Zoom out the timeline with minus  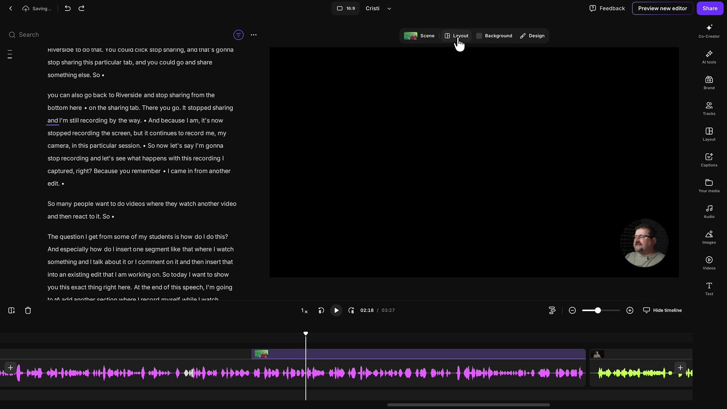click(572, 310)
